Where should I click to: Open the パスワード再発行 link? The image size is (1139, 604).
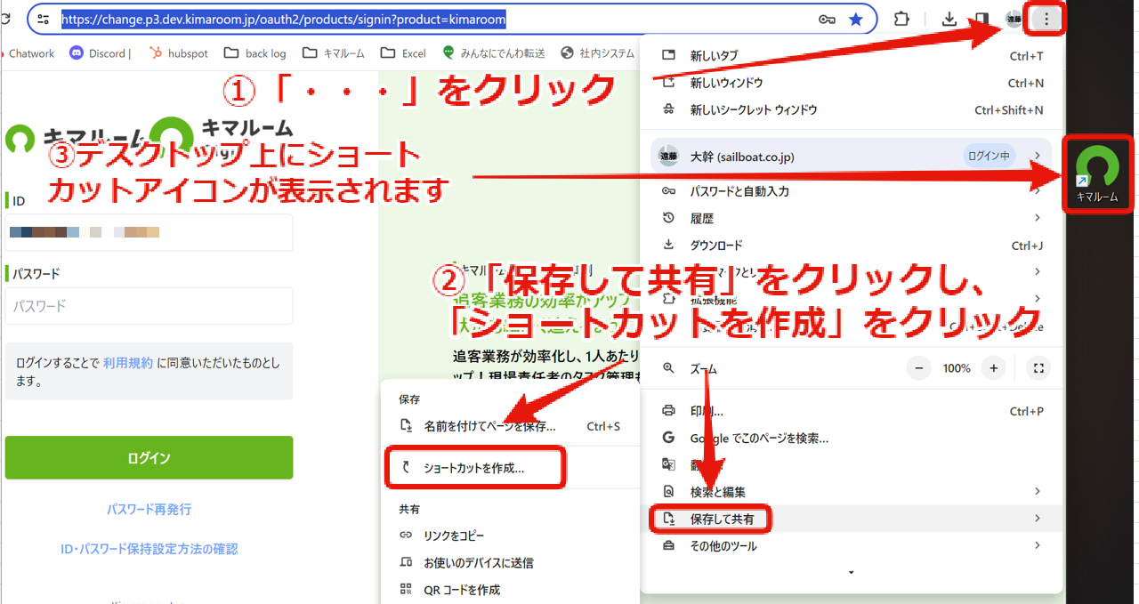149,509
